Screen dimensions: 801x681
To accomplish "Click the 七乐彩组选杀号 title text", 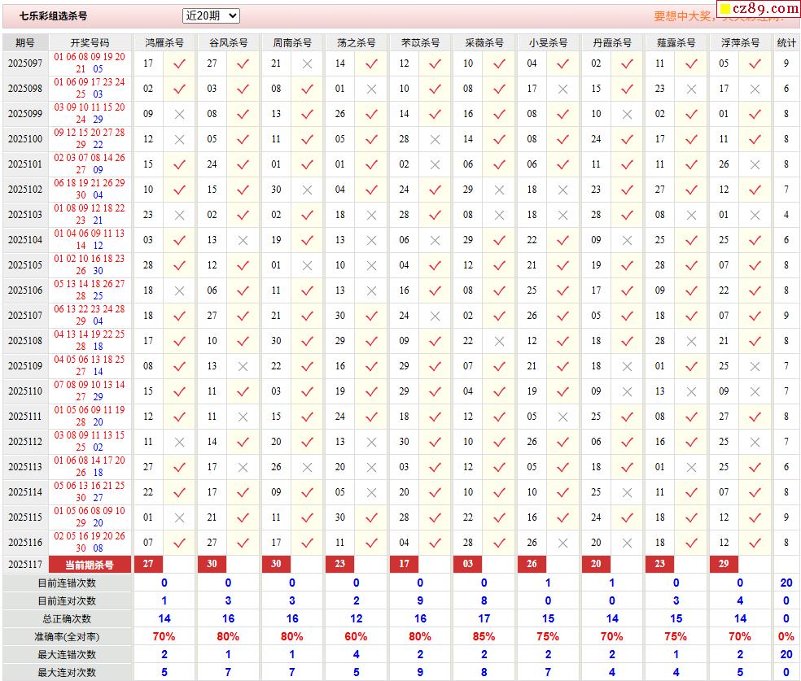I will tap(54, 15).
